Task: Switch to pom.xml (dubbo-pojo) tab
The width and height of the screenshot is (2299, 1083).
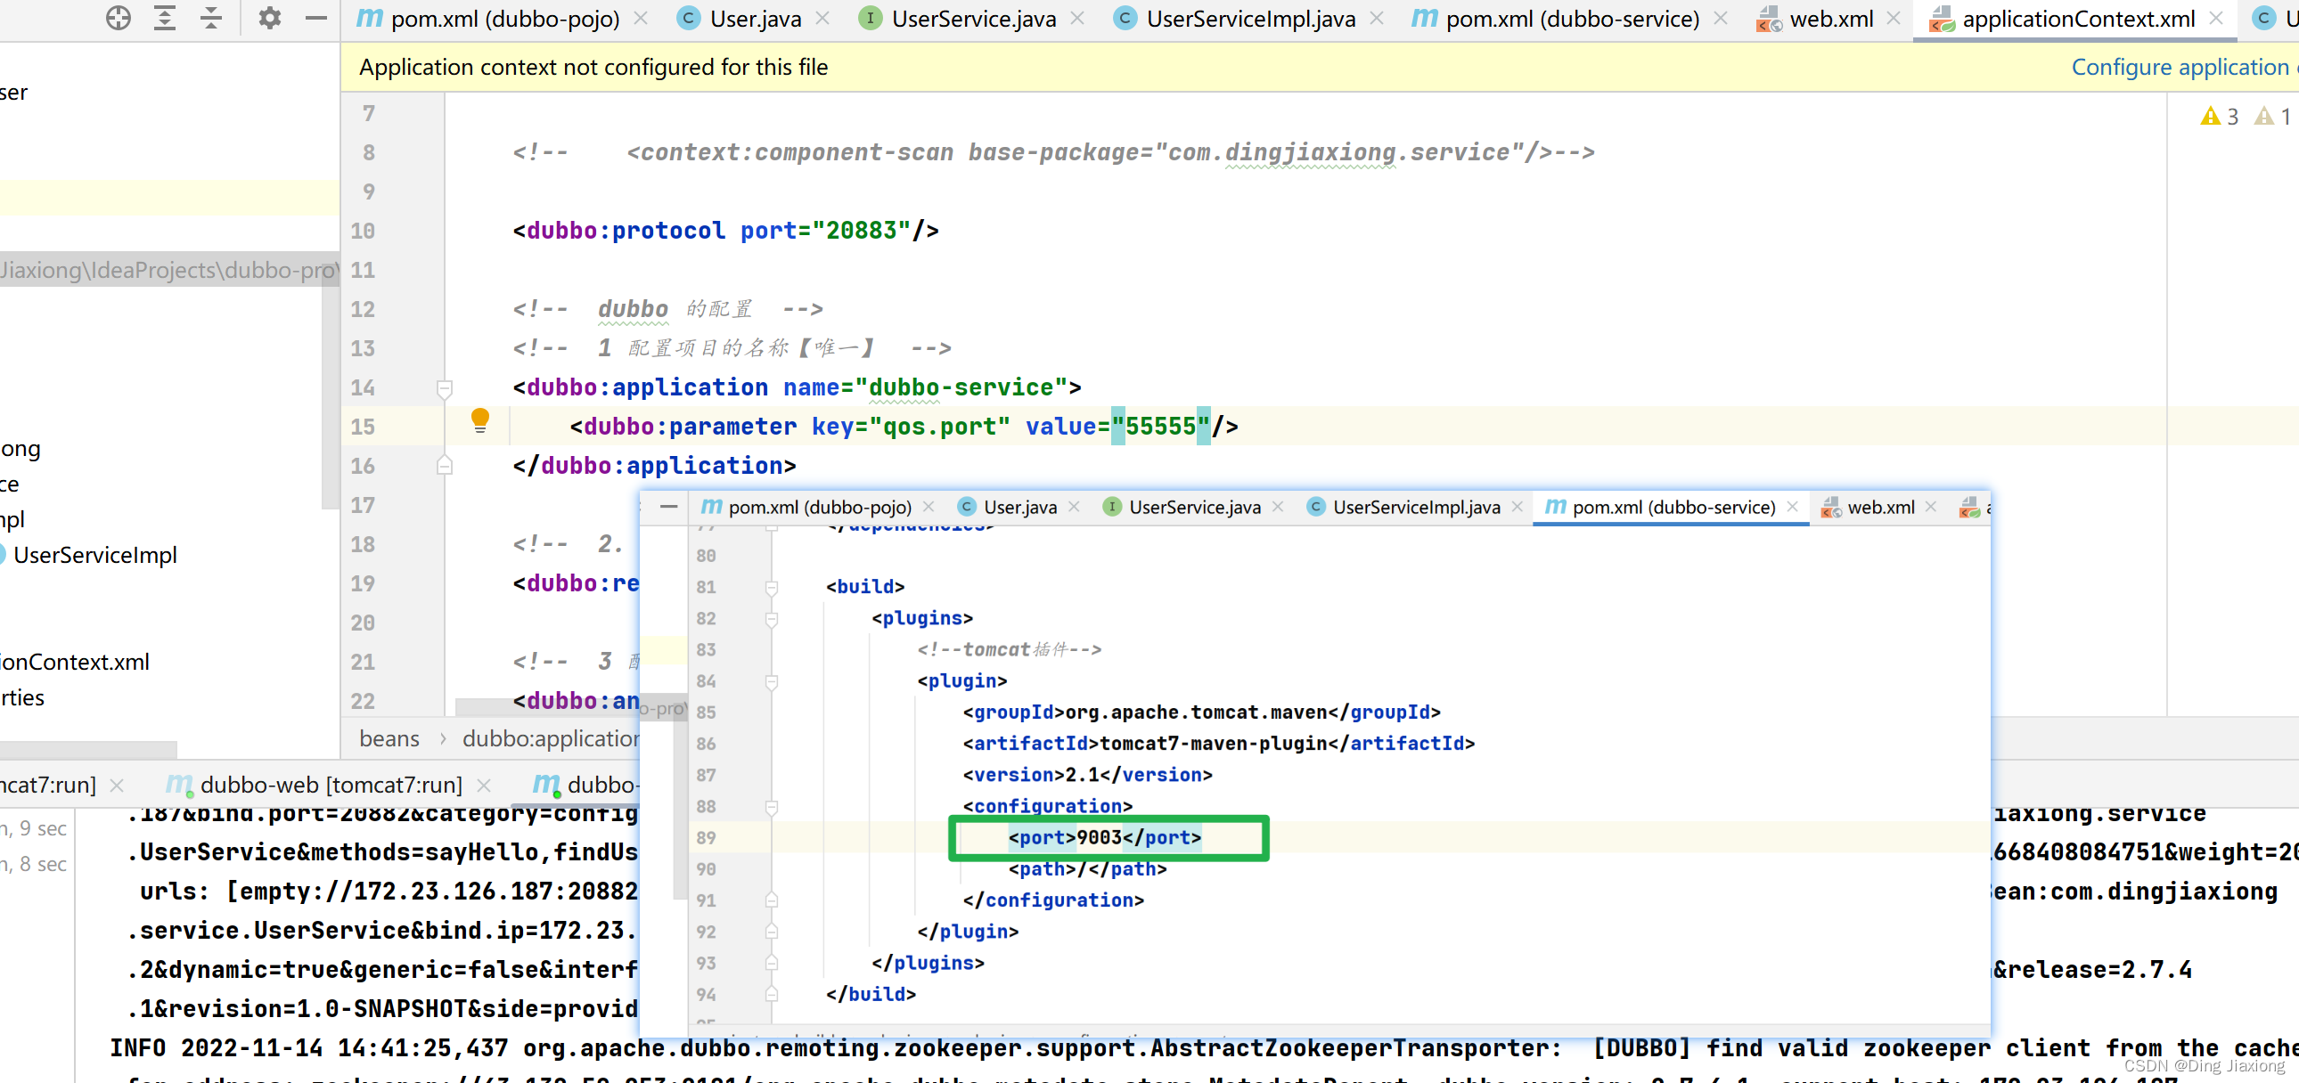Action: tap(489, 19)
